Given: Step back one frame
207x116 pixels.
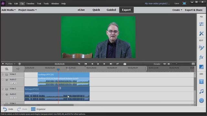Looking at the screenshot, I should pyautogui.click(x=92, y=64).
